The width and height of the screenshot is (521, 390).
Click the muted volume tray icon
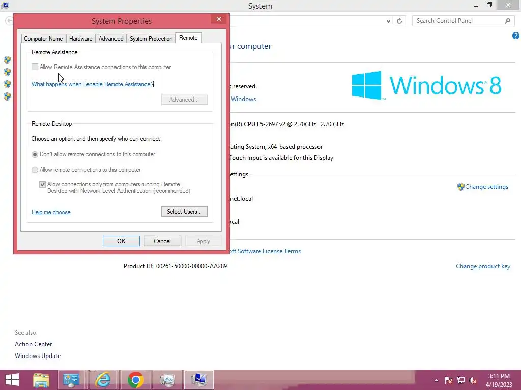473,380
